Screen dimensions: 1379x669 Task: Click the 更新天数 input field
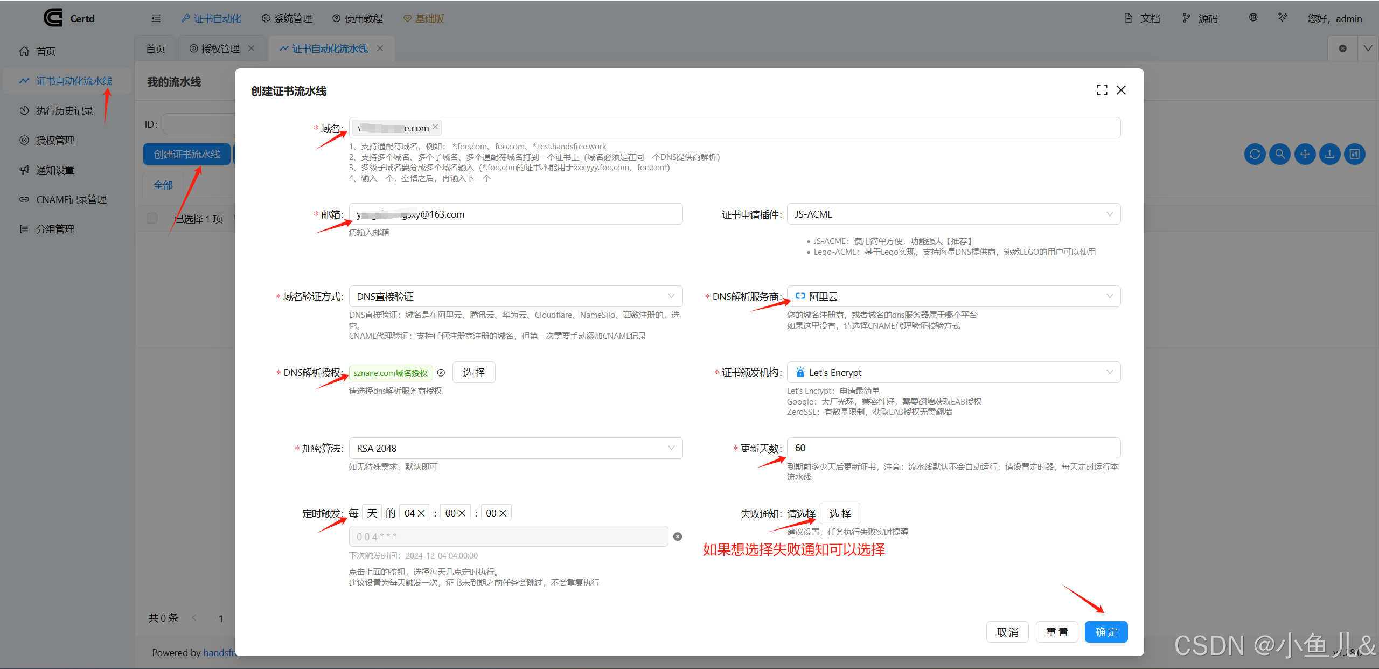(953, 448)
